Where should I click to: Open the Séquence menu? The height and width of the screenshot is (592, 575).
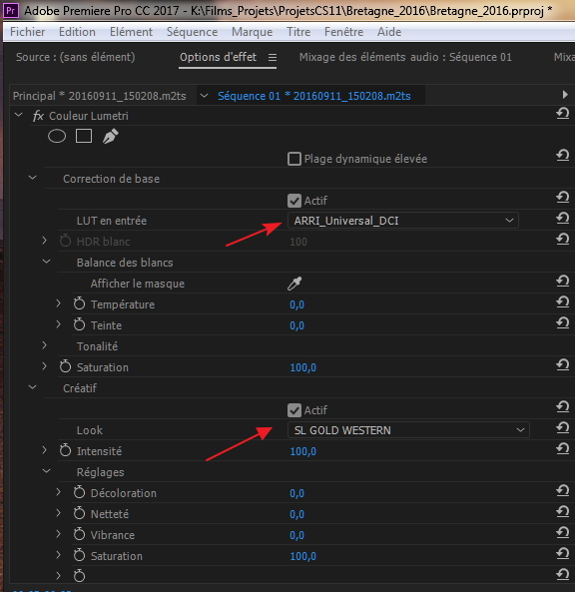click(x=192, y=32)
